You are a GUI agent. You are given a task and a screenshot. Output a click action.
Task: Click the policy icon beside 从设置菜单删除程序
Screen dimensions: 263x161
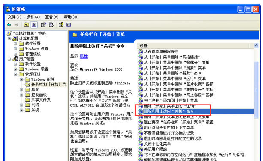coord(140,52)
